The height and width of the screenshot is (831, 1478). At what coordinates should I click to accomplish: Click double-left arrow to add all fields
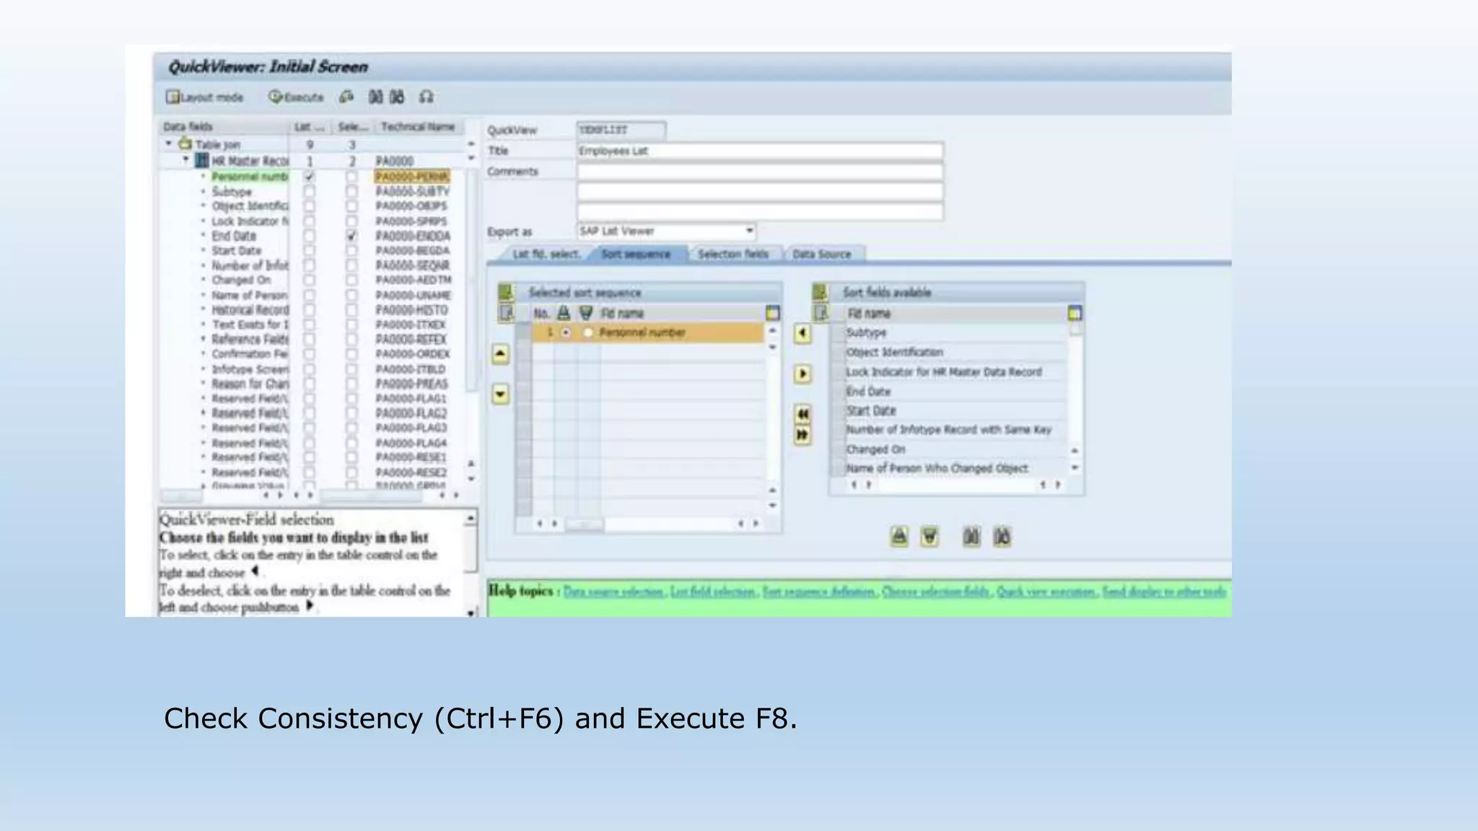803,414
